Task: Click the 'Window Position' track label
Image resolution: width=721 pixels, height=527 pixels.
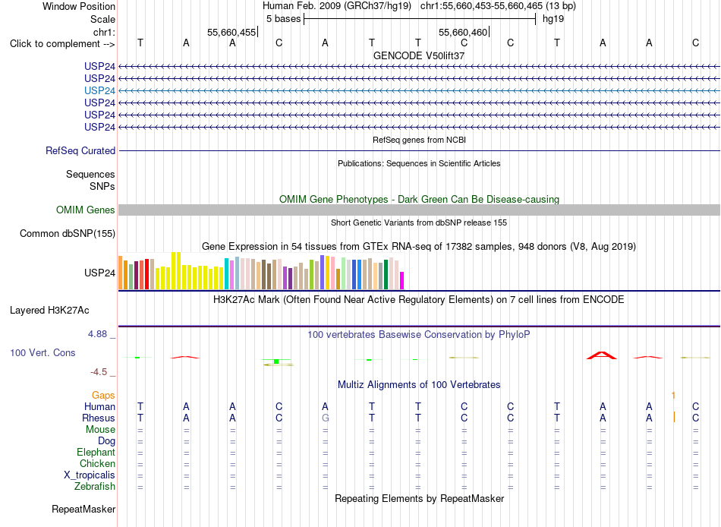Action: pyautogui.click(x=79, y=6)
